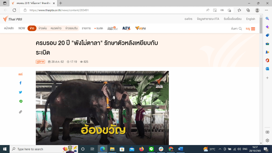The width and height of the screenshot is (272, 153).
Task: Open the VIPA streaming logo
Action: pyautogui.click(x=140, y=28)
